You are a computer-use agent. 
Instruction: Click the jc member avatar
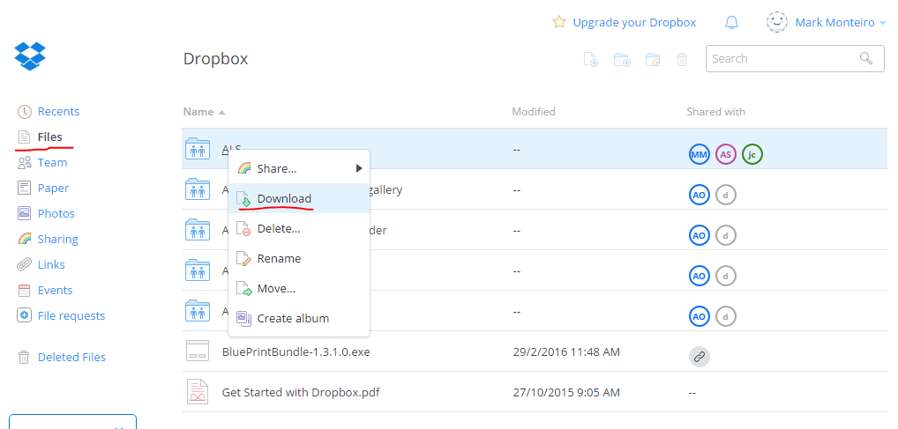point(752,154)
